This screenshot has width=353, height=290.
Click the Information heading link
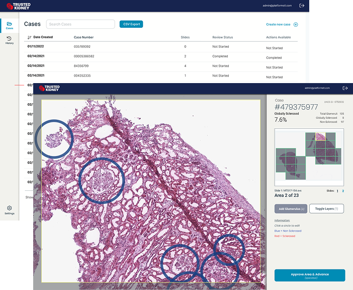click(x=282, y=221)
